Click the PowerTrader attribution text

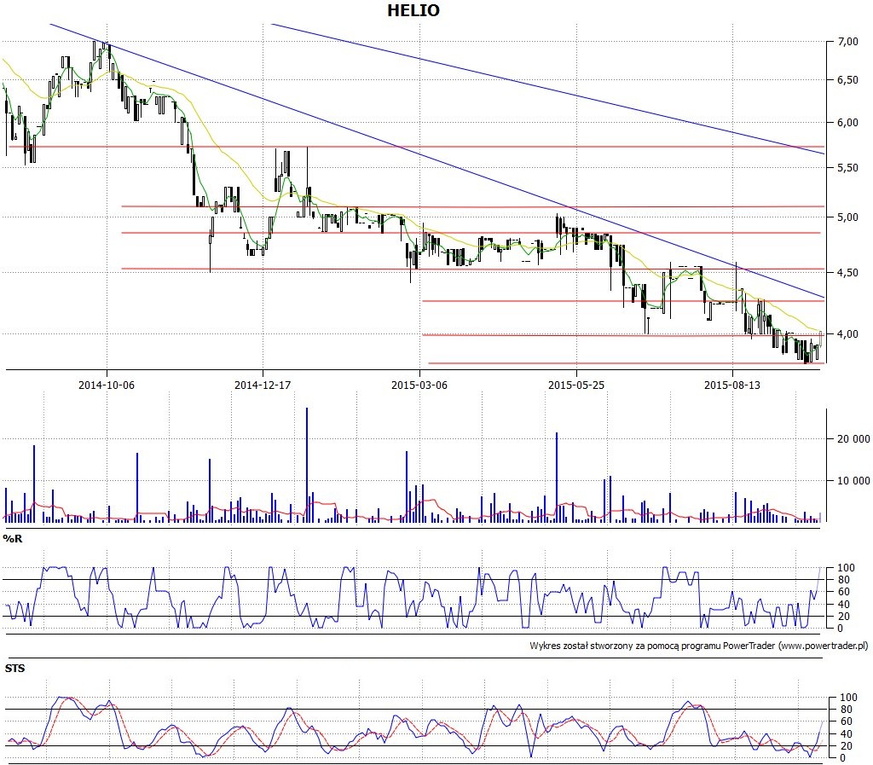[x=699, y=646]
